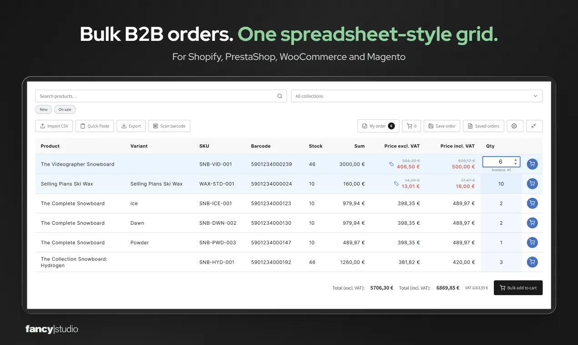Click the collapse fullscreen arrows button
Viewport: 578px width, 345px height.
[534, 126]
